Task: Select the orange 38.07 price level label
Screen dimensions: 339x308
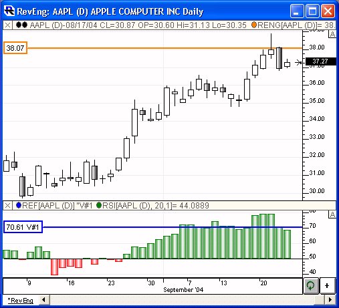Action: 15,48
